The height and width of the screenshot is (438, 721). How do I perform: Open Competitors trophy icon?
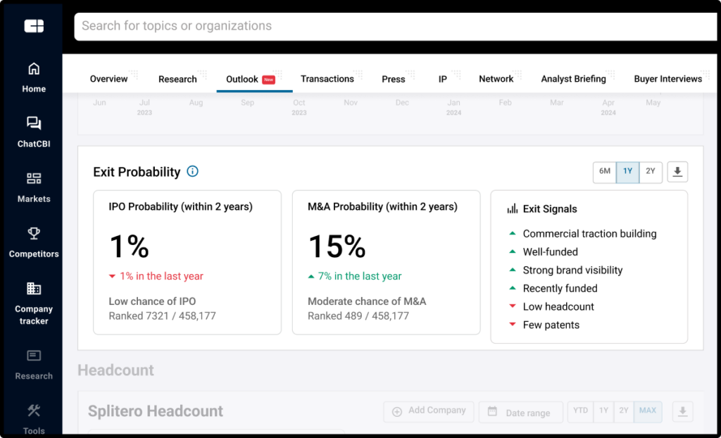(x=34, y=234)
